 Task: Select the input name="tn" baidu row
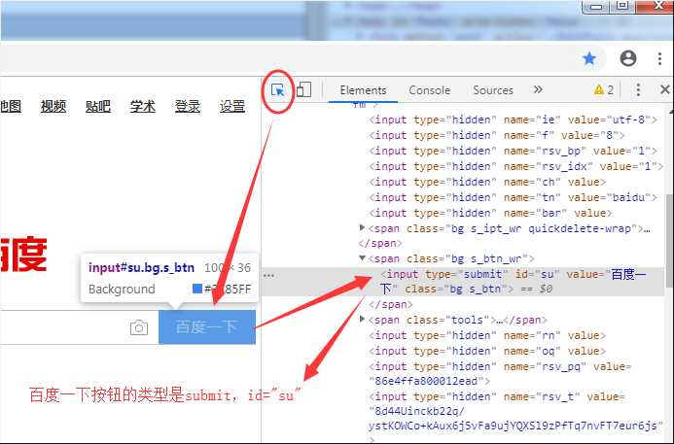click(x=513, y=197)
